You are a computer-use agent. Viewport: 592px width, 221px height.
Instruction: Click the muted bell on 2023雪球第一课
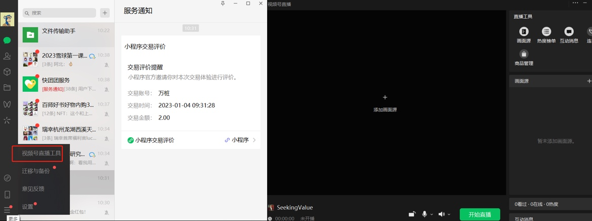(x=107, y=65)
